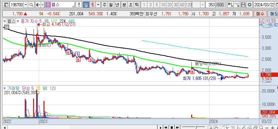Image resolution: width=278 pixels, height=129 pixels.
Task: Click the 종가 지수 moving average label
Action: coord(29,21)
